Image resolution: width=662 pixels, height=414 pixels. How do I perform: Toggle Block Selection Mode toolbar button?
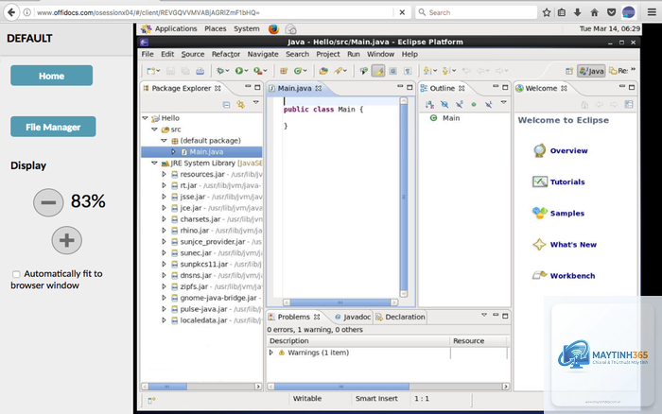[x=392, y=71]
